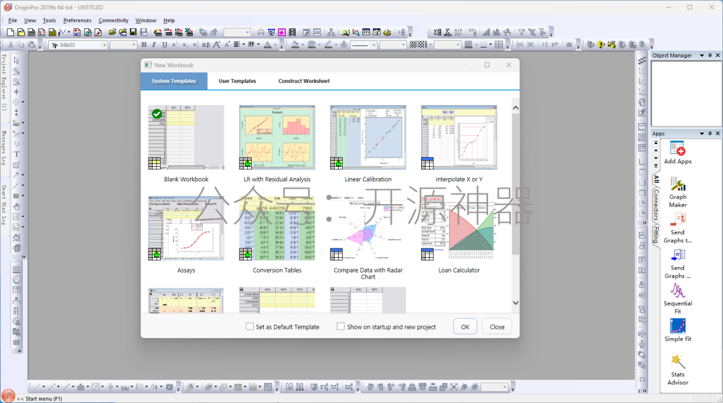This screenshot has width=723, height=403.
Task: Open the text alignment dropdown arrow
Action: (x=244, y=45)
